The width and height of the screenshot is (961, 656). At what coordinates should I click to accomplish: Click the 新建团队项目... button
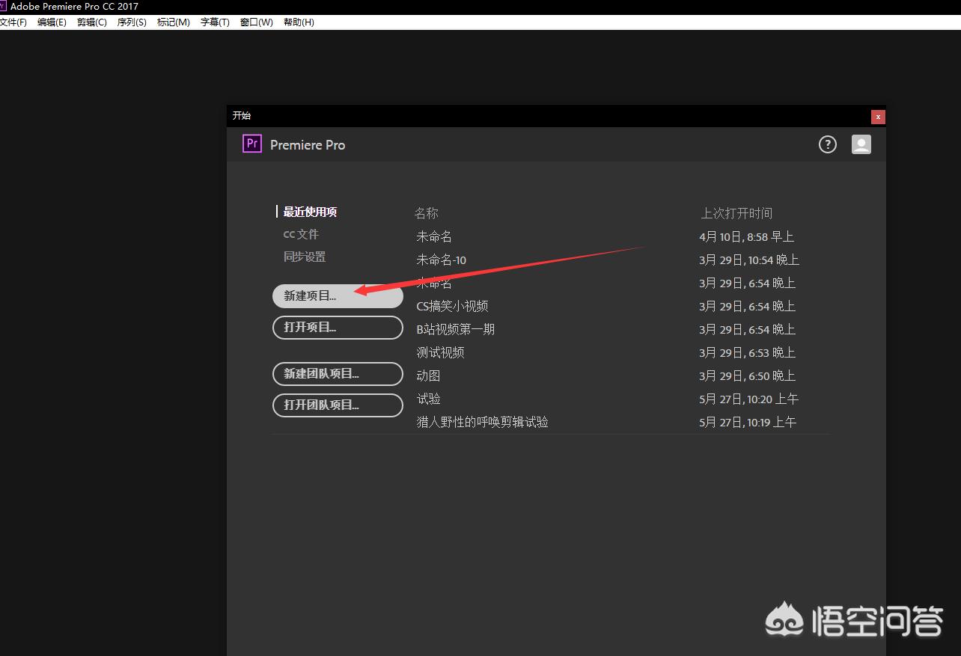(x=338, y=374)
